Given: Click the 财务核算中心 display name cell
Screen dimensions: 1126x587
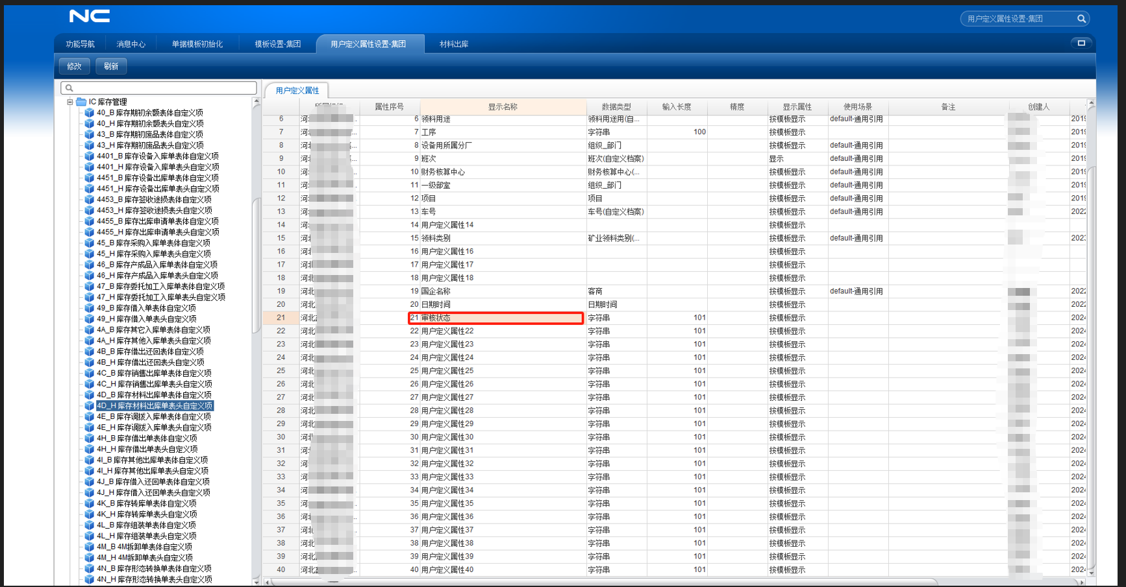Looking at the screenshot, I should pos(503,172).
